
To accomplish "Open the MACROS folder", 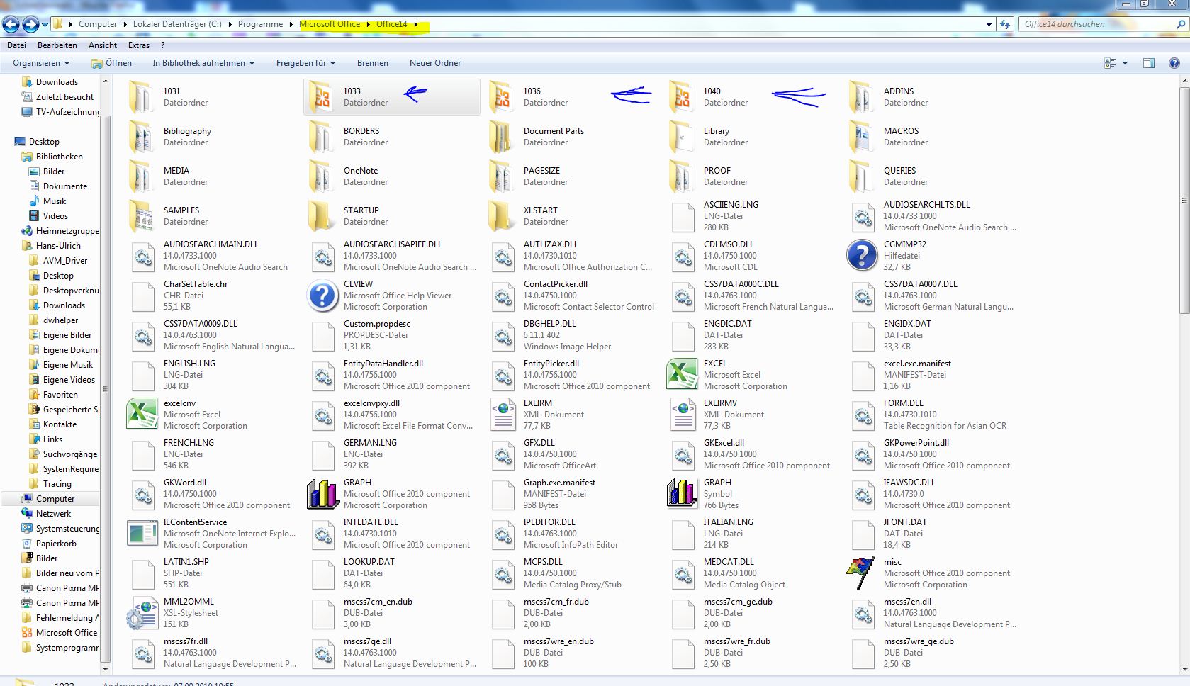I will (x=862, y=136).
